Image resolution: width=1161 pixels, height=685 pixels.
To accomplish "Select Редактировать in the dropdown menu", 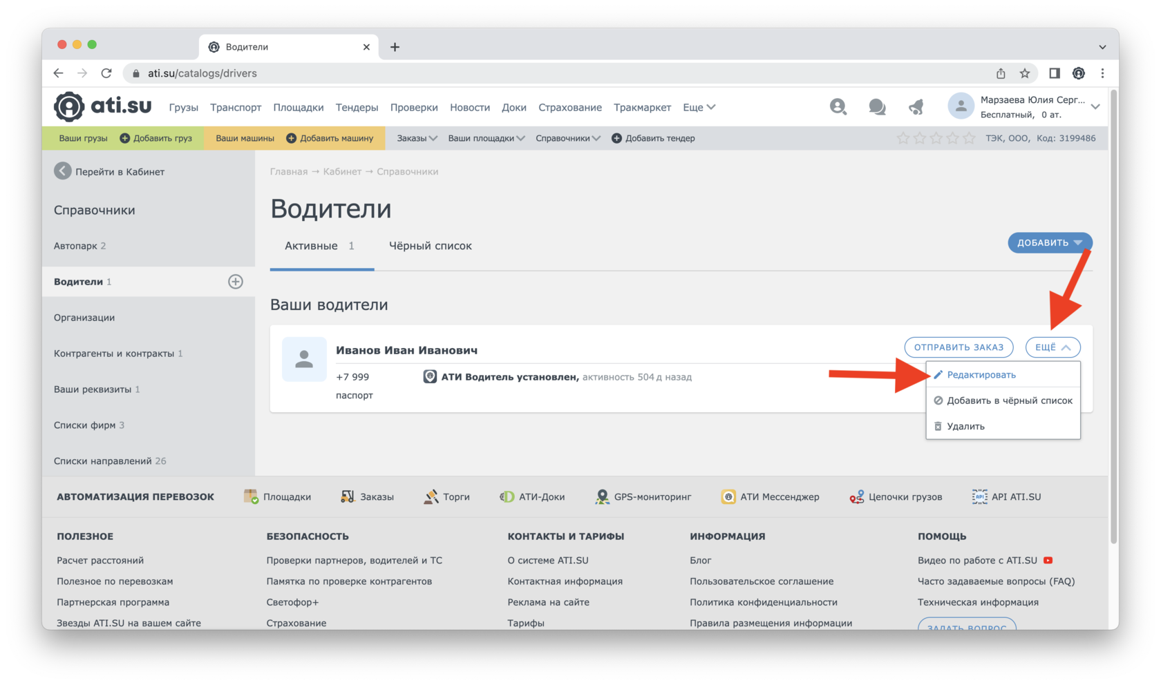I will pos(1003,374).
